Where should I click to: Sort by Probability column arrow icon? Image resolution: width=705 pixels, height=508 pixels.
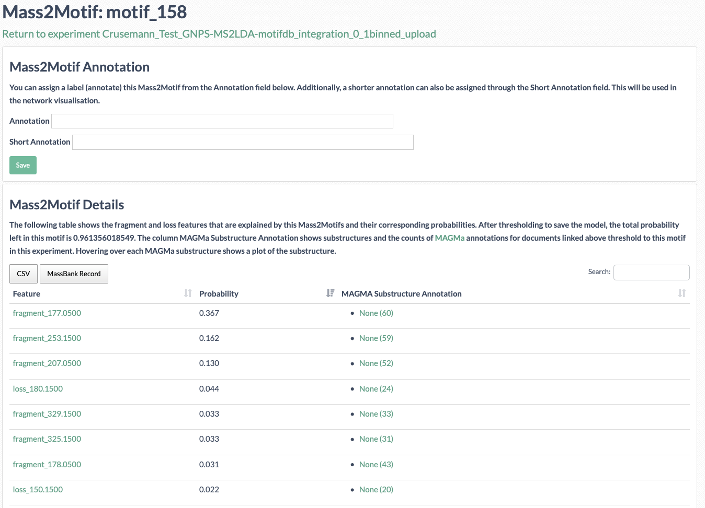coord(330,293)
